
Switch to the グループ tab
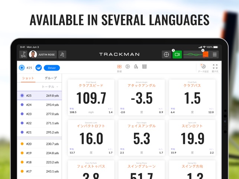pos(51,78)
